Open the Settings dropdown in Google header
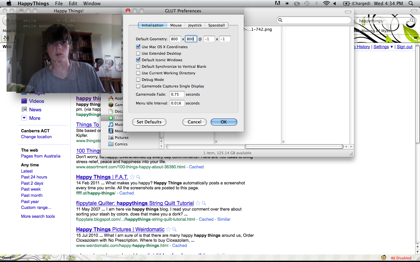The height and width of the screenshot is (262, 420). [383, 47]
